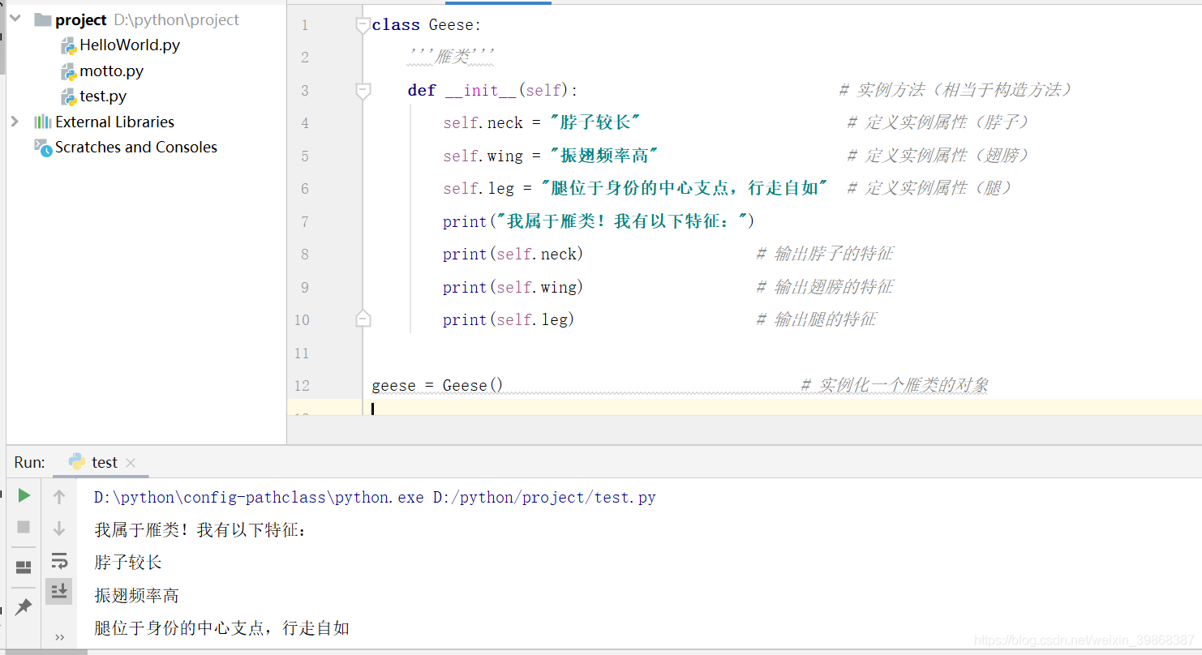The width and height of the screenshot is (1202, 655).
Task: Toggle soft-wrap in Run console
Action: 59,560
